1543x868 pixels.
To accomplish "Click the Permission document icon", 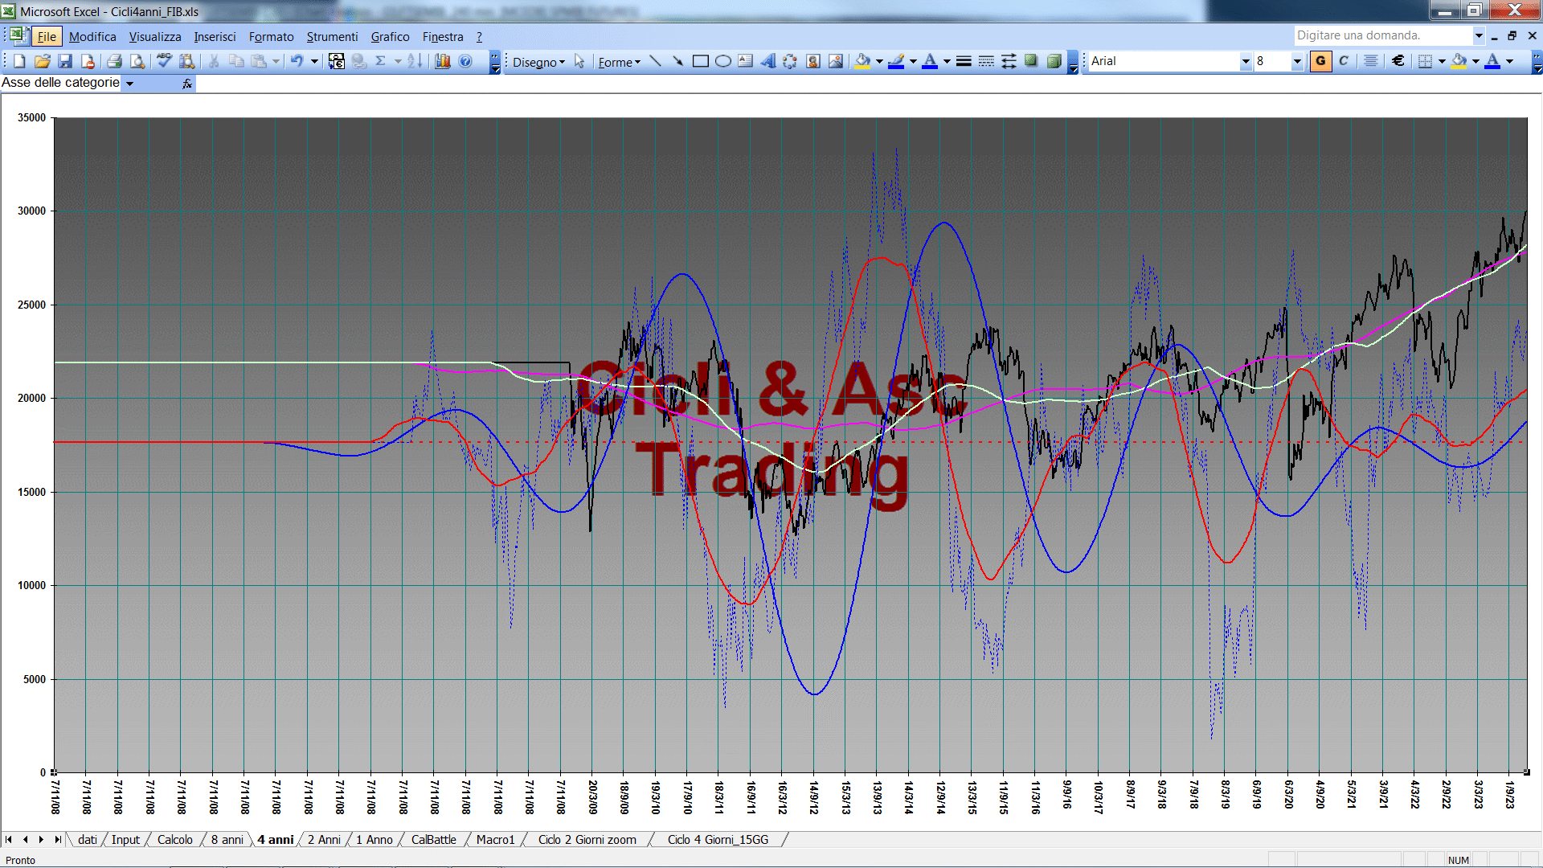I will [88, 61].
